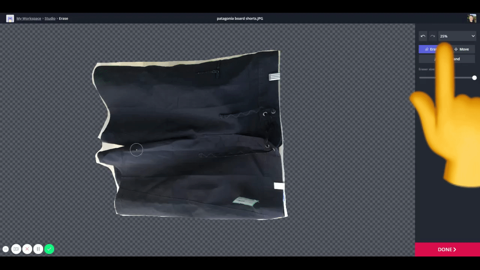Image resolution: width=480 pixels, height=270 pixels.
Task: Open the recorder more options button
Action: [6, 249]
